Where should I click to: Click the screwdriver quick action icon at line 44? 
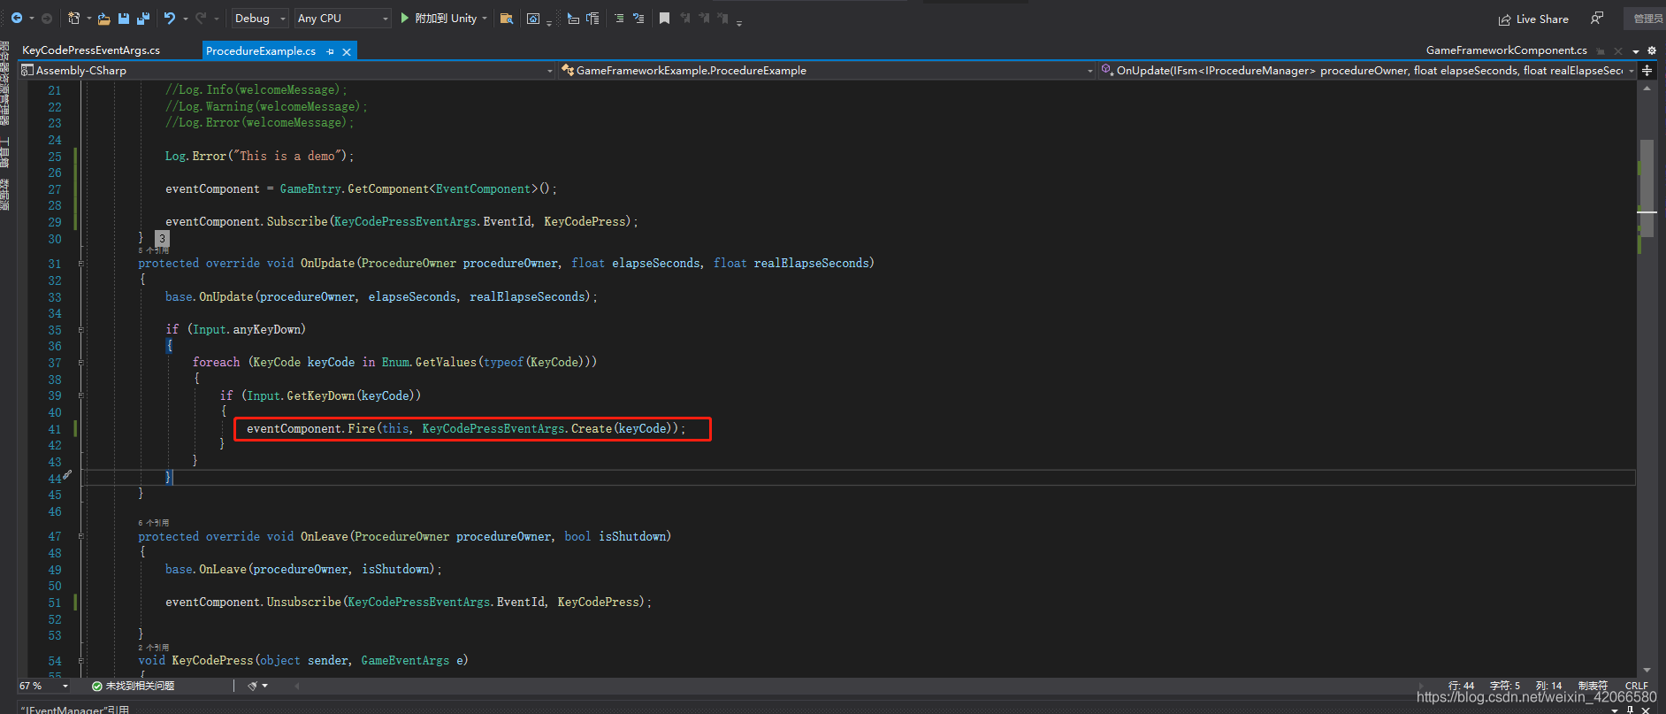(67, 475)
